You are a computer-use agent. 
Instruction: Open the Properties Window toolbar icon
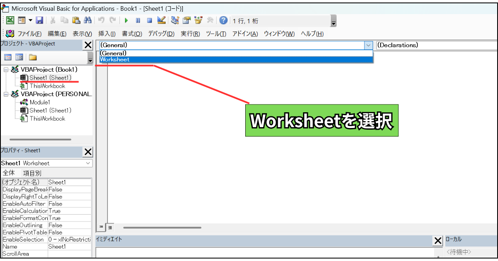click(x=186, y=20)
